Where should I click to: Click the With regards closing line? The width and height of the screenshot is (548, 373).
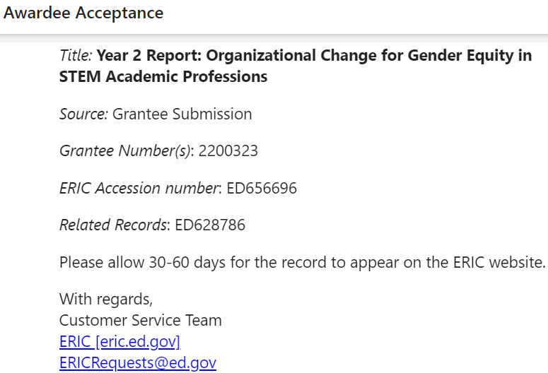(106, 300)
